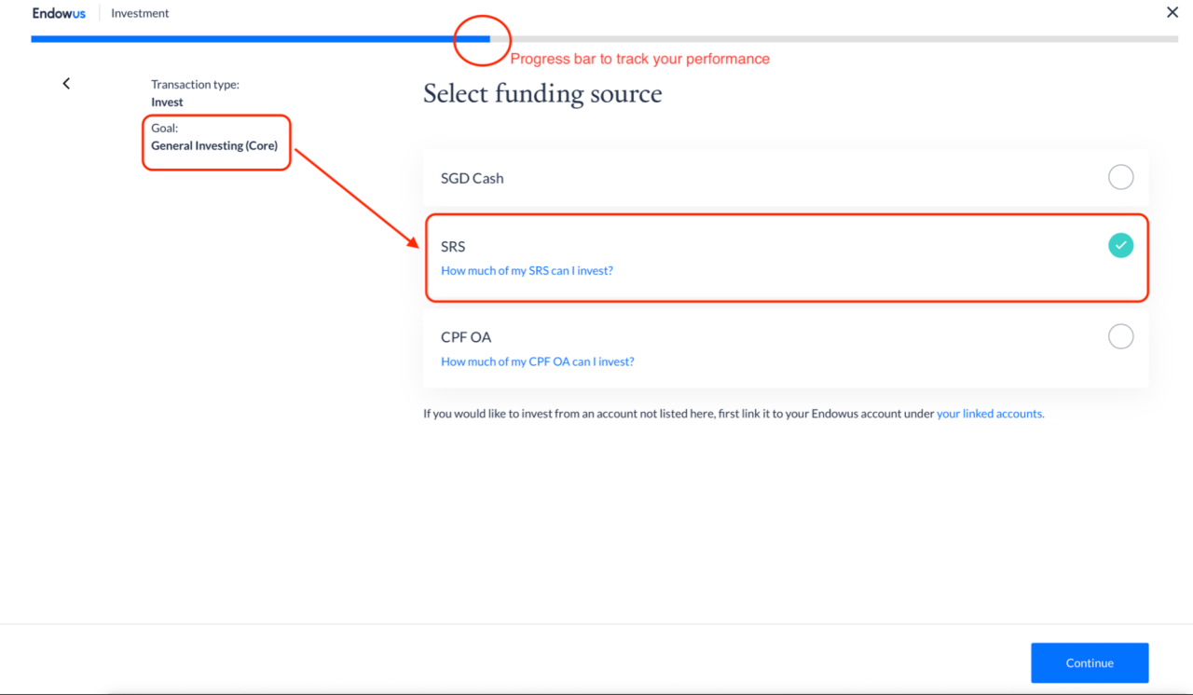
Task: Open "How much of my SRS can I invest?"
Action: pos(527,271)
